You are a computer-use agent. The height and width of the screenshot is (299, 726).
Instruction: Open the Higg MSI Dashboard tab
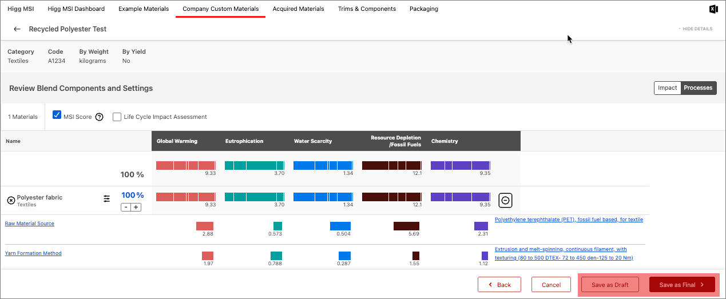pyautogui.click(x=76, y=9)
